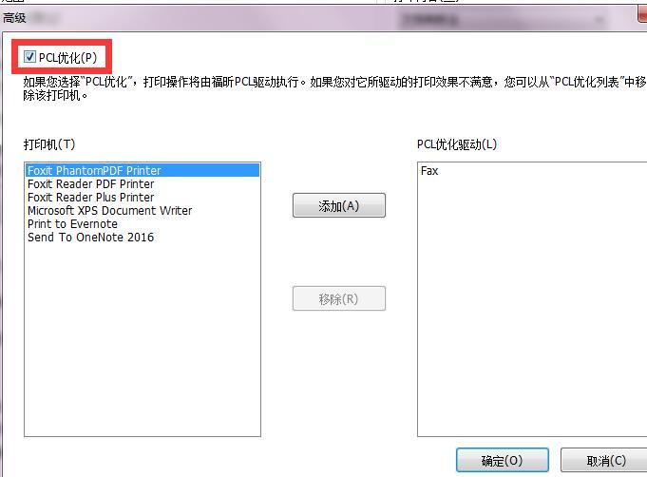Click the 添加(A) button

point(339,205)
